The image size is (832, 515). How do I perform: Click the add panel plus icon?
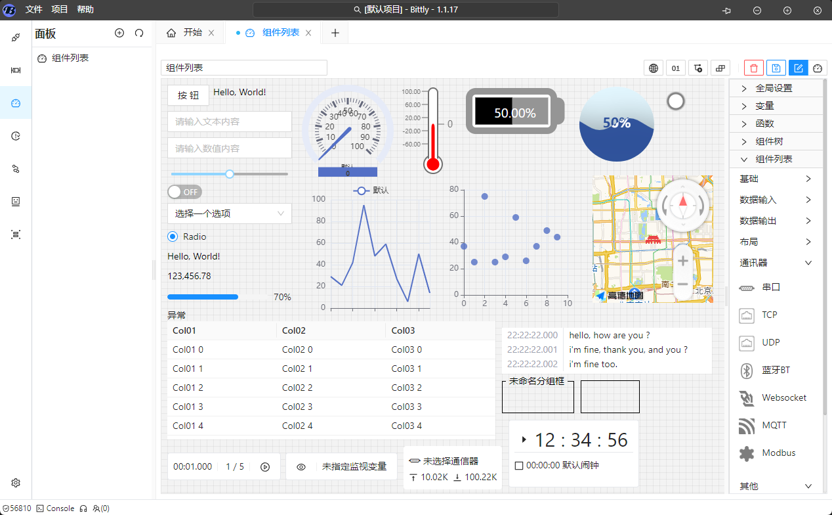pos(119,33)
